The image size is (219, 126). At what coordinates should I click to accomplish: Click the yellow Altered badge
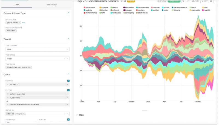click(131, 1)
